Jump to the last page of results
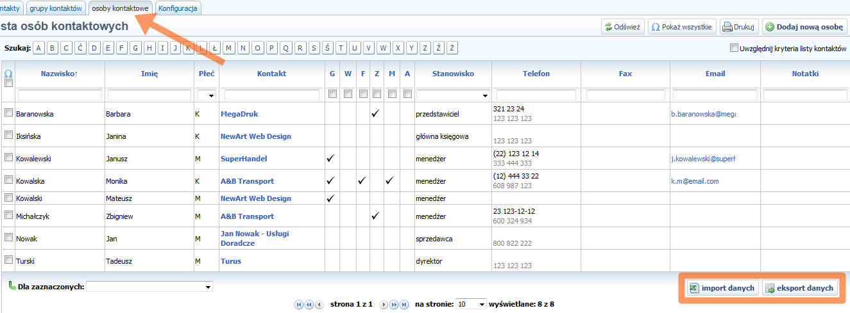 click(x=404, y=305)
